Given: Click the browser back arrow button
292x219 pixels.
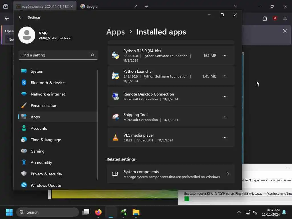Looking at the screenshot, I should 7,18.
